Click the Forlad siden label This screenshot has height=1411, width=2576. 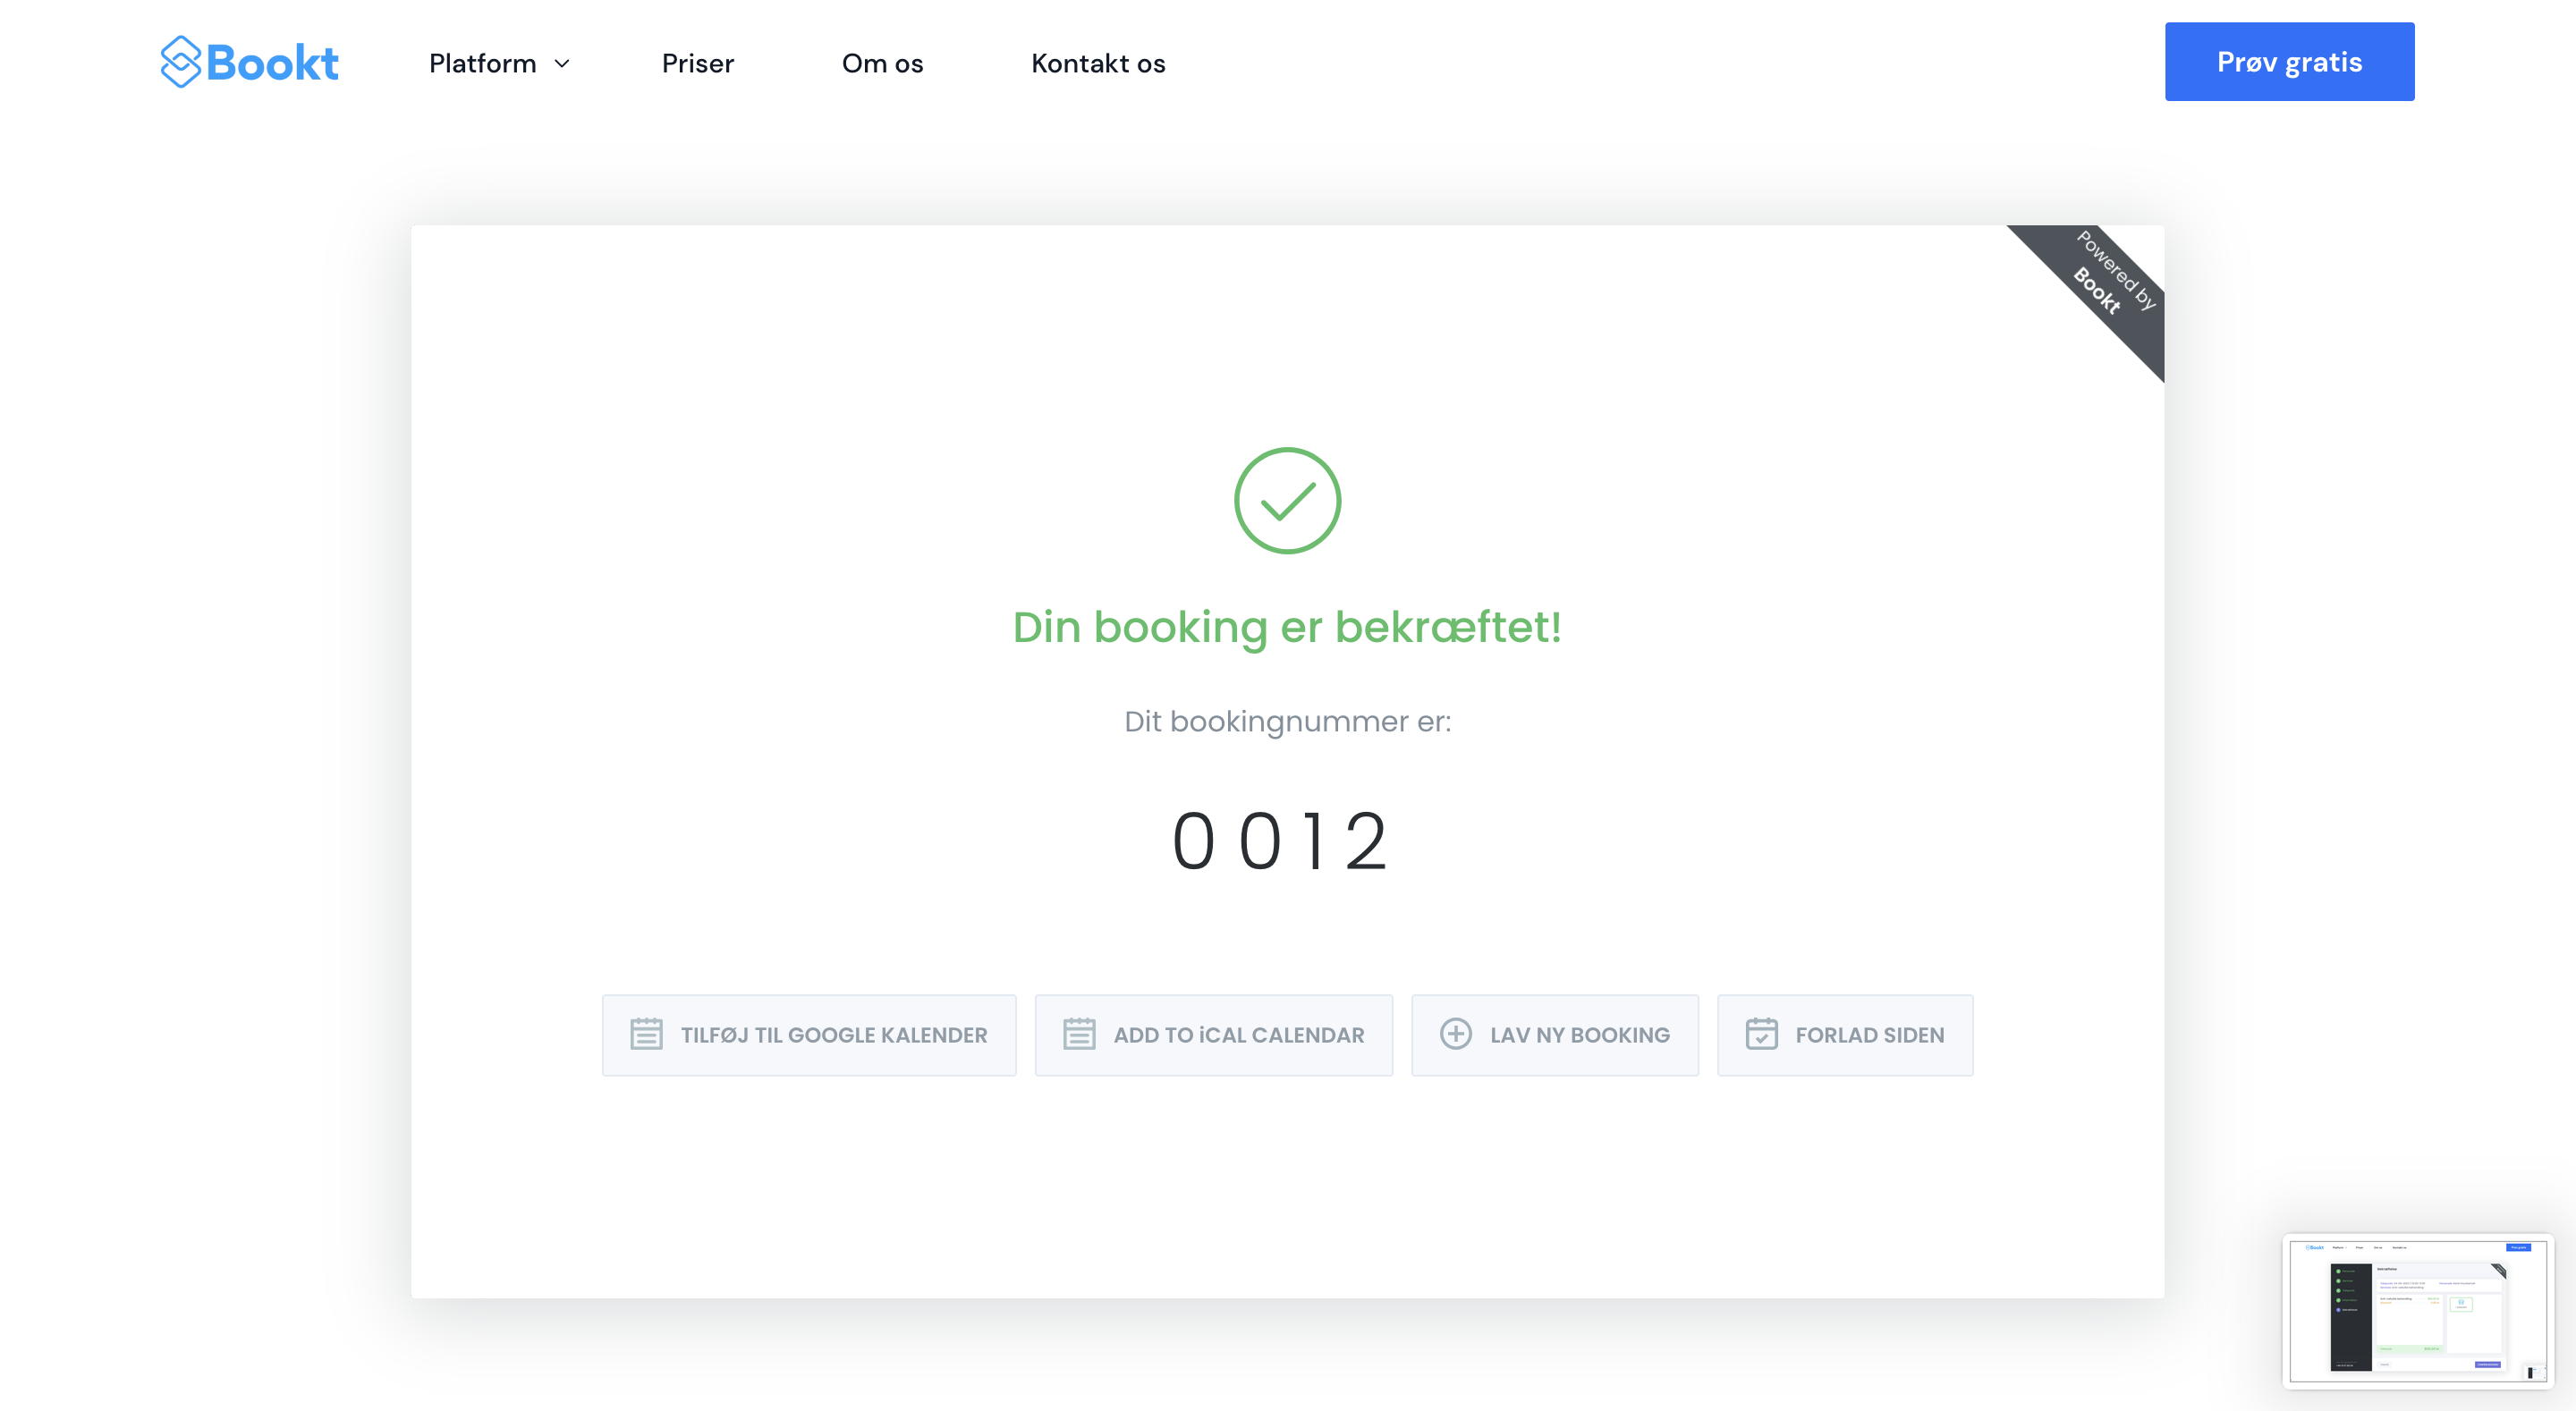coord(1869,1035)
